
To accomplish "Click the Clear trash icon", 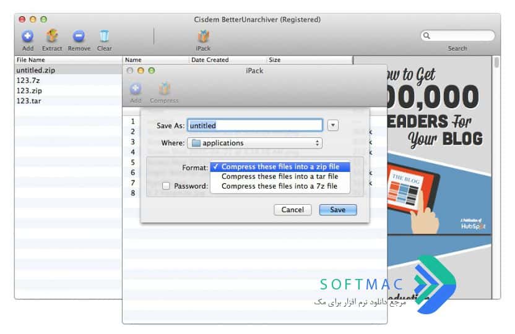I will click(104, 36).
